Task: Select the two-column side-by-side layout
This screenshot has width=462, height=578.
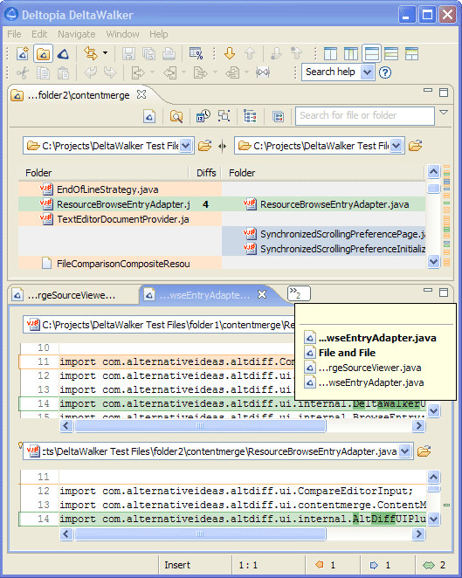Action: (x=330, y=54)
